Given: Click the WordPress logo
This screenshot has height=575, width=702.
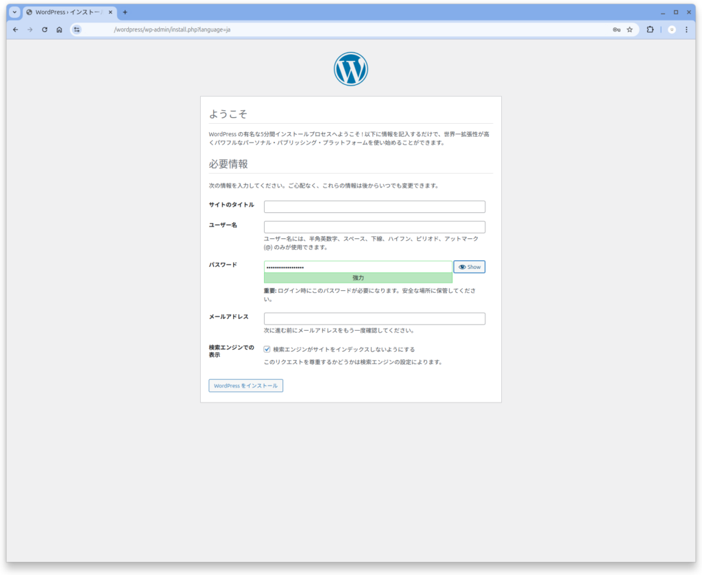Looking at the screenshot, I should point(350,69).
